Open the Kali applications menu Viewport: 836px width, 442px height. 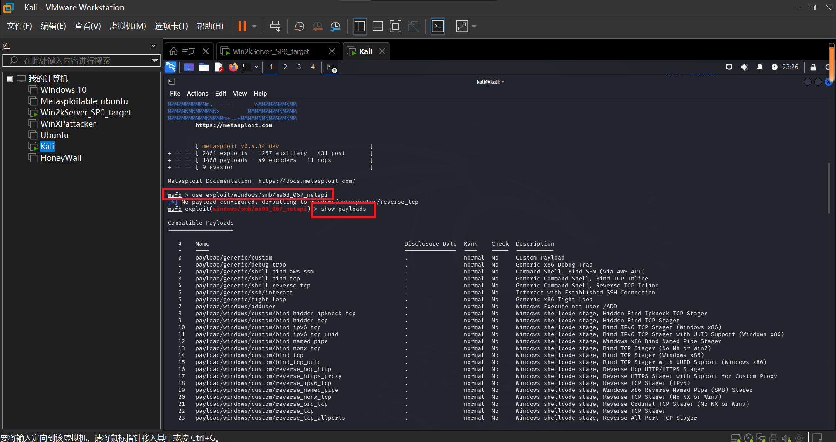(x=171, y=67)
